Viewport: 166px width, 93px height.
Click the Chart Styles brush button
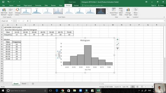[x=117, y=44]
